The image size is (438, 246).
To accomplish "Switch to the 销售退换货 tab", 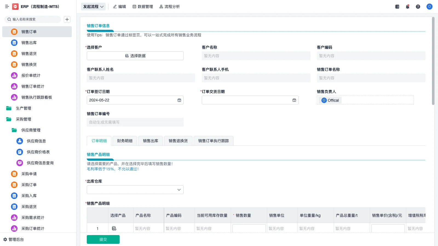I will 178,141.
